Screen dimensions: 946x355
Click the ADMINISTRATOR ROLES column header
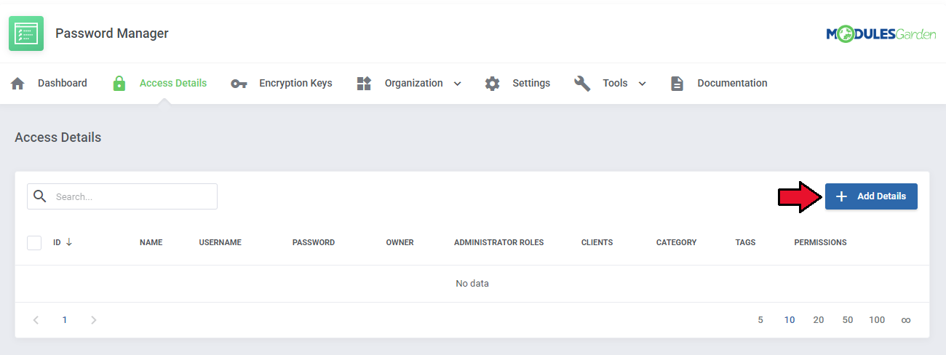pos(498,242)
